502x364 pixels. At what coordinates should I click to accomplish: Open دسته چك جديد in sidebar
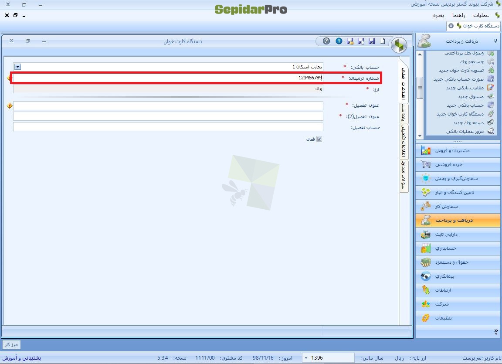click(473, 122)
